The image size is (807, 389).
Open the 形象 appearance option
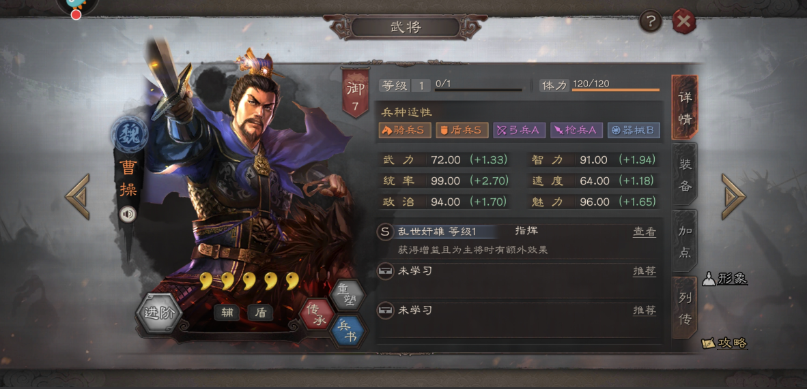[x=725, y=279]
